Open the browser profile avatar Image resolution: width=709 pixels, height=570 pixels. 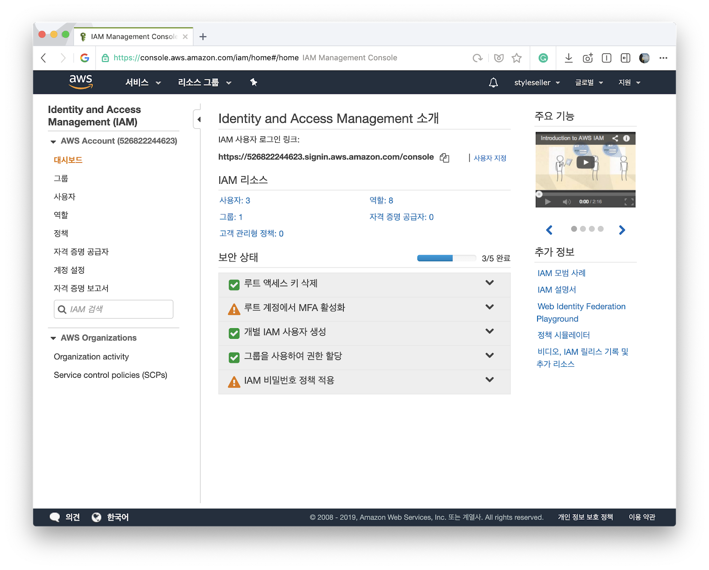(644, 58)
